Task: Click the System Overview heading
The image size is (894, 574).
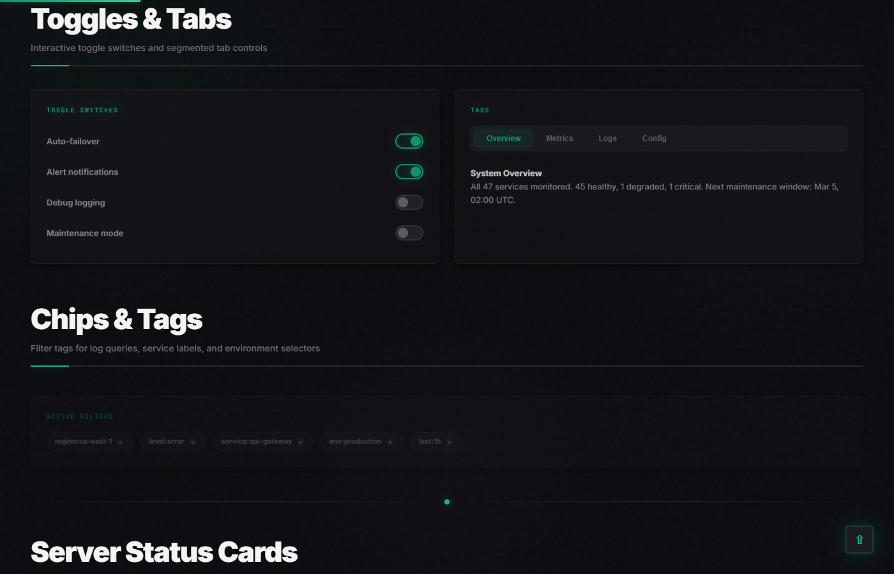Action: click(x=506, y=173)
